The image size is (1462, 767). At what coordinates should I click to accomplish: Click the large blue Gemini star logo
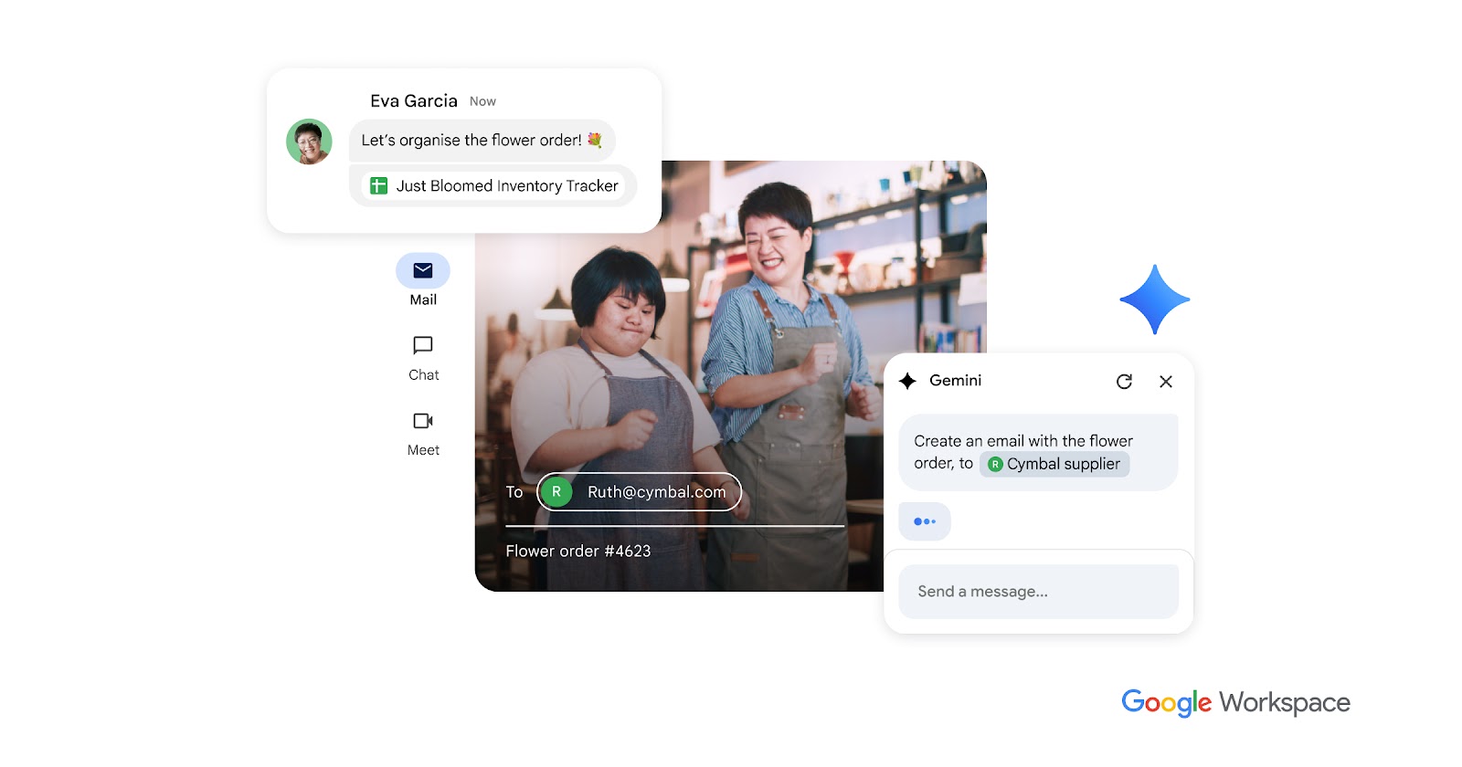click(1155, 299)
